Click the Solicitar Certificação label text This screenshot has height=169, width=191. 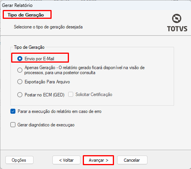(94, 94)
